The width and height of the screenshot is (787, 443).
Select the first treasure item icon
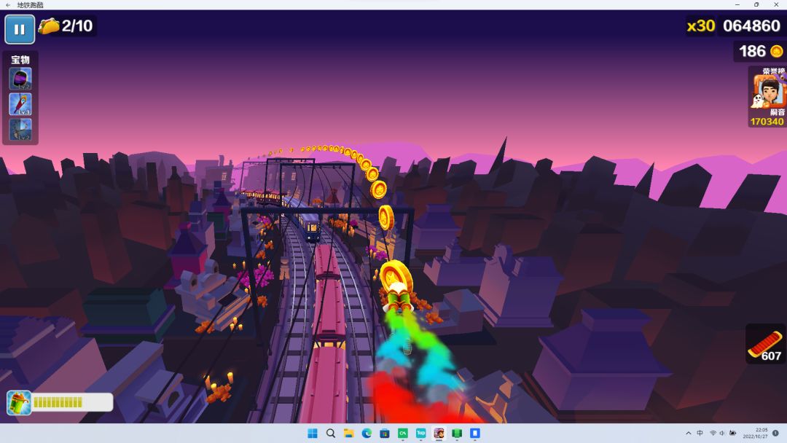(x=20, y=78)
